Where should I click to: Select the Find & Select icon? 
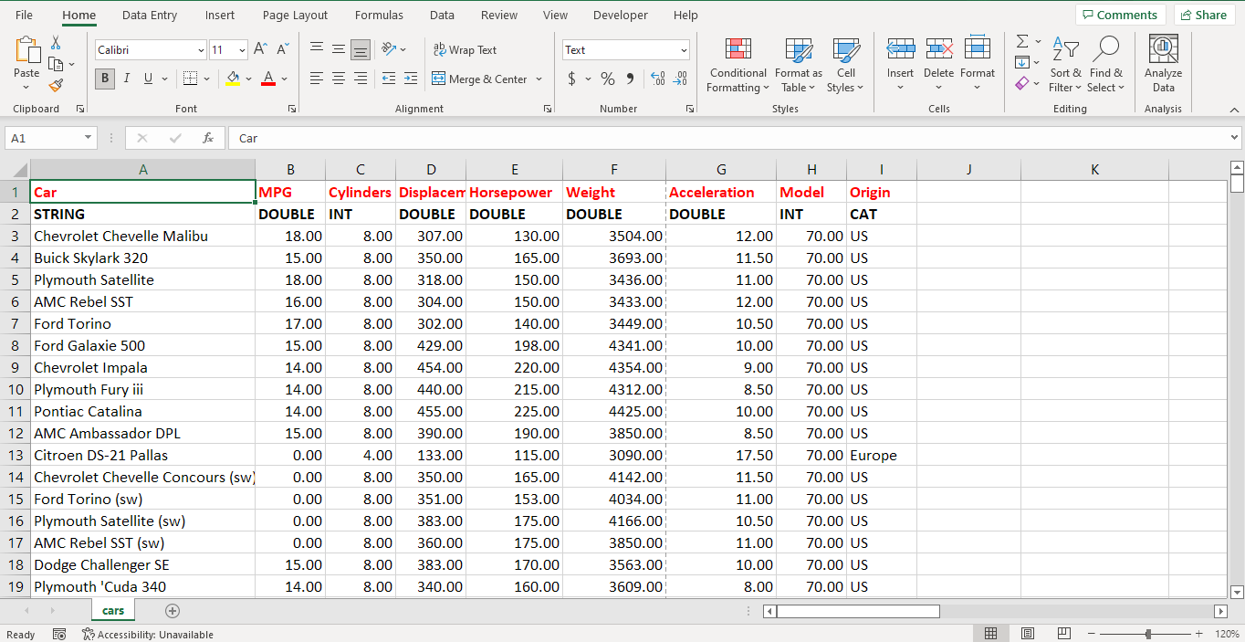pos(1106,64)
